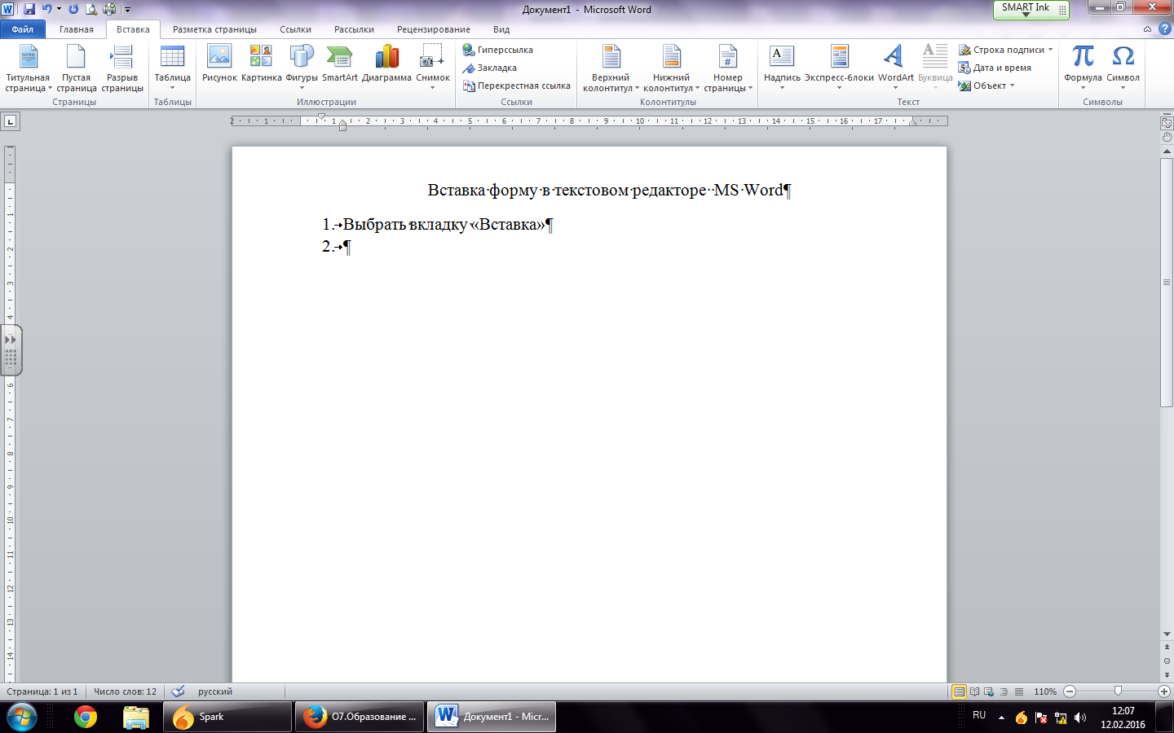
Task: Click the Перекрестная ссылка button
Action: [x=517, y=86]
